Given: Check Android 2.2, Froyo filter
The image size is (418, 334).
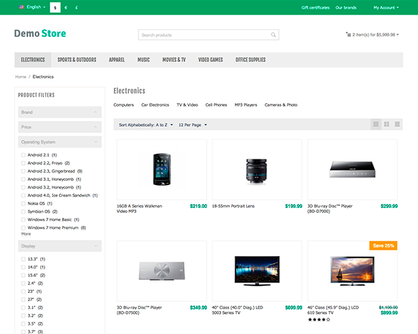Looking at the screenshot, I should 23,163.
